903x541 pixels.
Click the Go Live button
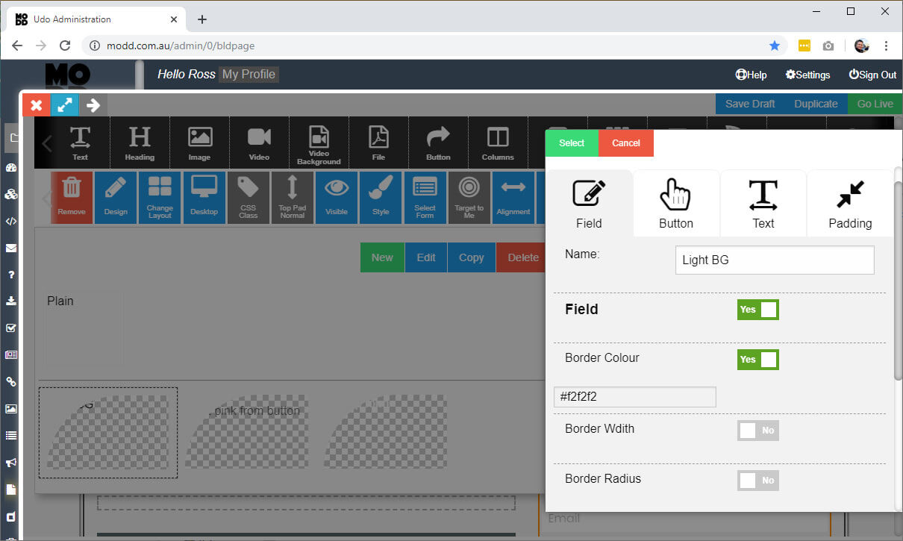click(875, 104)
